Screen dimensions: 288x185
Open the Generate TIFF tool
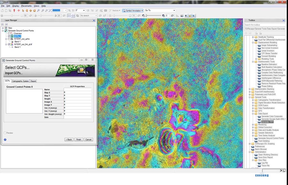(x=267, y=122)
